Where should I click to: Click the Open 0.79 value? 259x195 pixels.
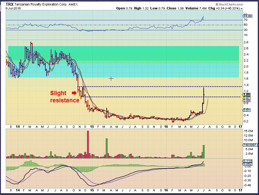point(124,8)
